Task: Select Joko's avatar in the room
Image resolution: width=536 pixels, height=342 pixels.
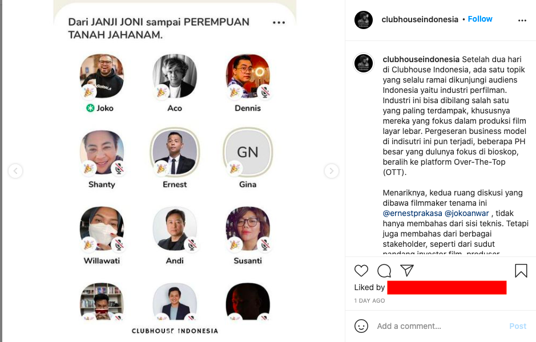Action: point(102,76)
